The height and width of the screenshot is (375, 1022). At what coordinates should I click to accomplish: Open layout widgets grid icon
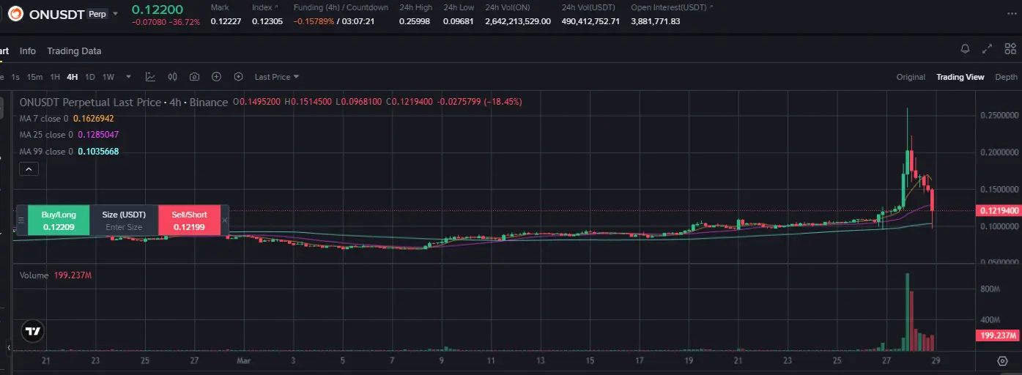coord(1010,49)
